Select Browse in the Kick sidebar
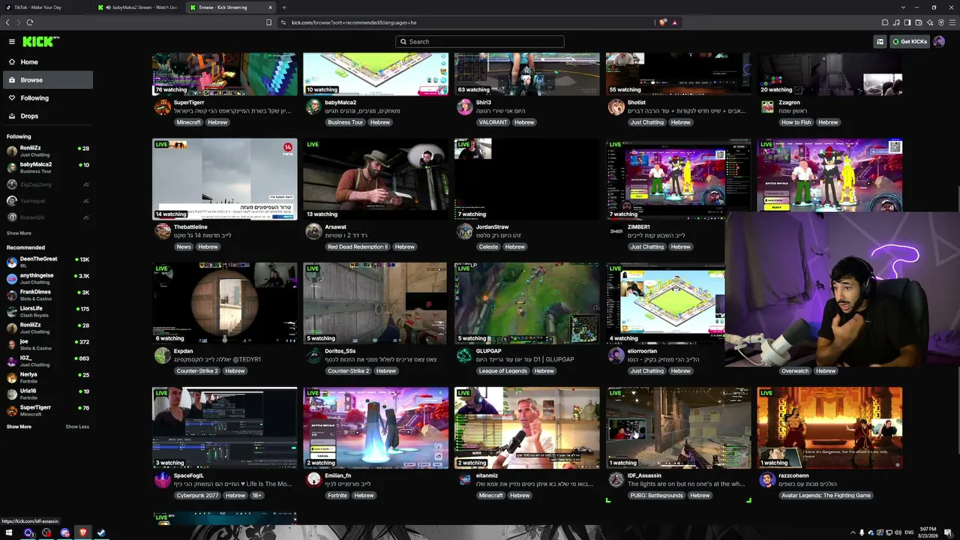 48,80
